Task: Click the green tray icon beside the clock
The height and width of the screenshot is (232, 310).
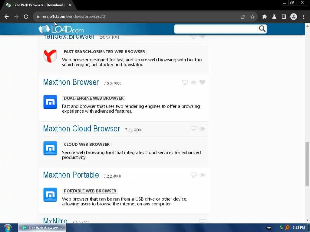Action: click(x=282, y=227)
